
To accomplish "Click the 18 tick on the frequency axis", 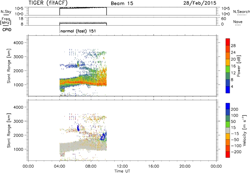I will click(x=21, y=19).
